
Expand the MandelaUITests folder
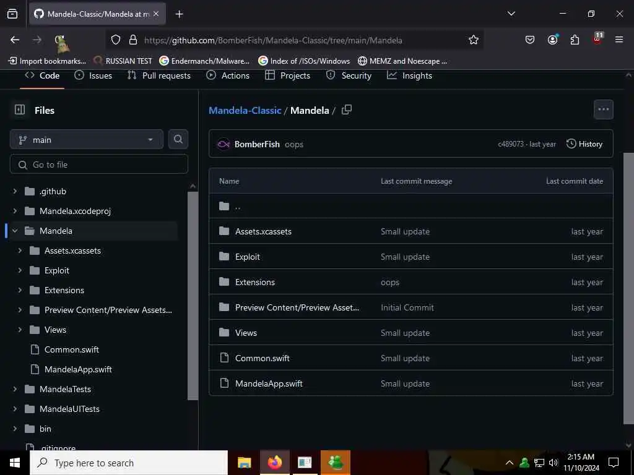(15, 409)
